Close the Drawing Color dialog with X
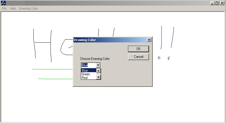 click(149, 40)
